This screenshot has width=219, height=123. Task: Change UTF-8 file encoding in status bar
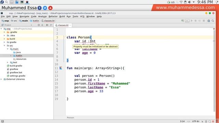[196, 121]
